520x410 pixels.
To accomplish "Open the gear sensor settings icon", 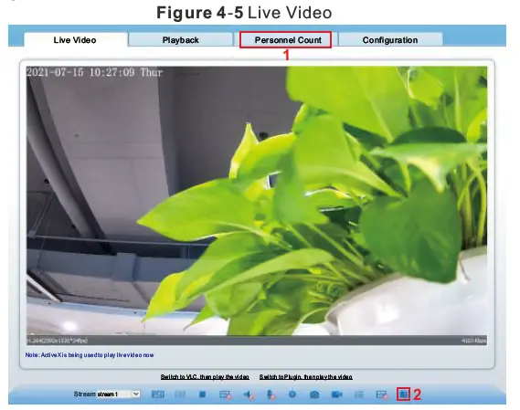I will [x=292, y=394].
